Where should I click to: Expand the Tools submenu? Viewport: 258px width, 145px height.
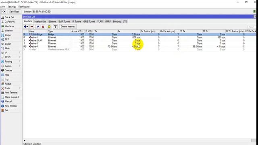(11, 88)
